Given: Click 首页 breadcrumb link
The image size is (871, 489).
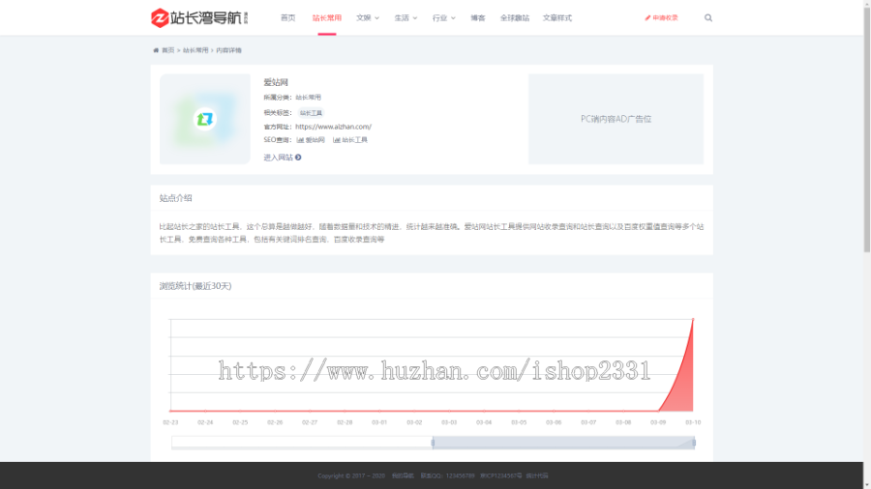Looking at the screenshot, I should (167, 50).
